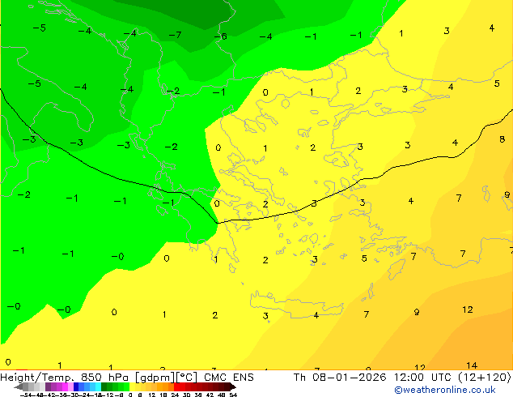
Task: Click the gray left arrow of the legend
Action: point(19,387)
